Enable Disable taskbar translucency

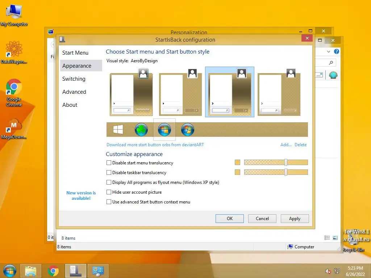point(109,173)
